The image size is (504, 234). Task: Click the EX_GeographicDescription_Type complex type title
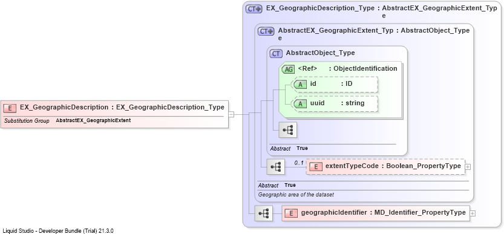tap(382, 11)
